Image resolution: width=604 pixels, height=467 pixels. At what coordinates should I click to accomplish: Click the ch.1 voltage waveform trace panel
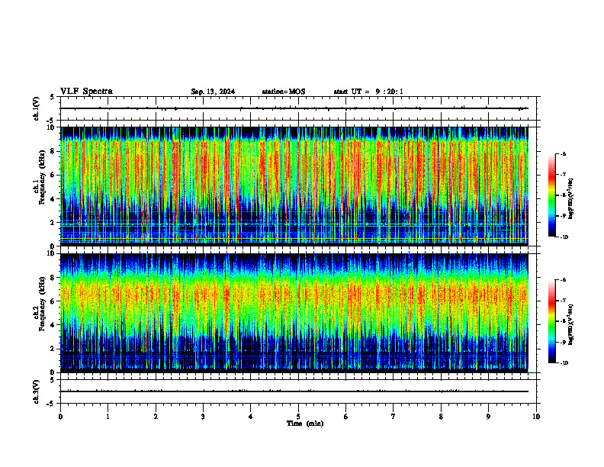pyautogui.click(x=298, y=108)
